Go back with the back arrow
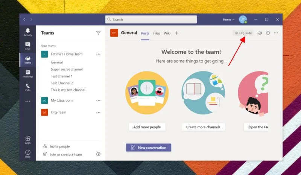 24,20
